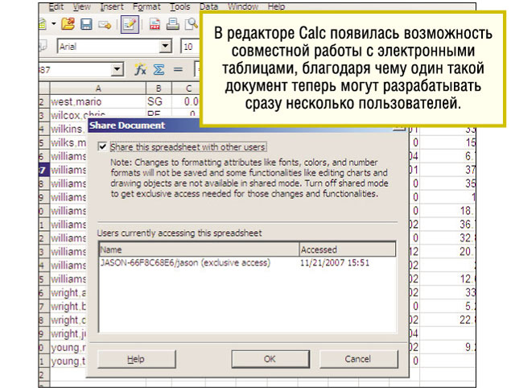Click the Accessed column header in users list

[348, 250]
